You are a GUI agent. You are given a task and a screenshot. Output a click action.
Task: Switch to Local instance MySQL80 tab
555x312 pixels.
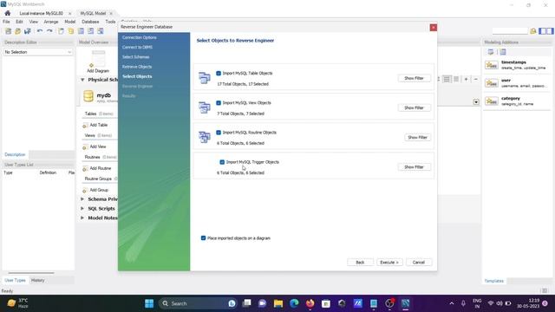41,14
